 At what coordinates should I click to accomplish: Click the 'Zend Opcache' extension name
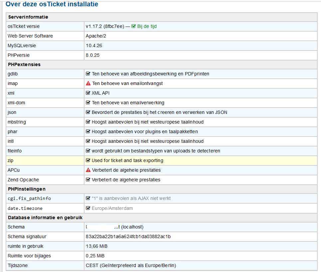[23, 180]
